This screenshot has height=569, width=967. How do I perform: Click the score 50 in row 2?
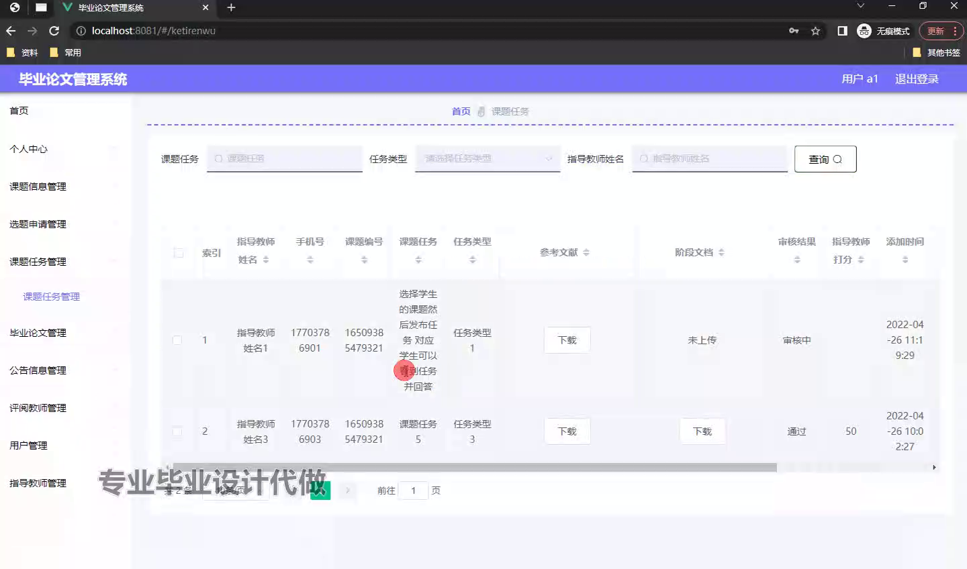tap(851, 431)
